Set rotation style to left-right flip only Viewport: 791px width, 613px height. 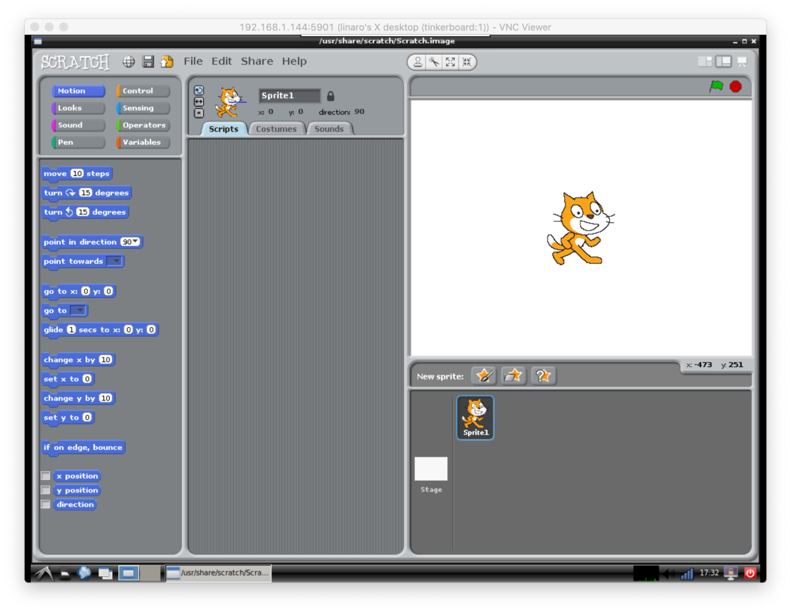point(199,102)
